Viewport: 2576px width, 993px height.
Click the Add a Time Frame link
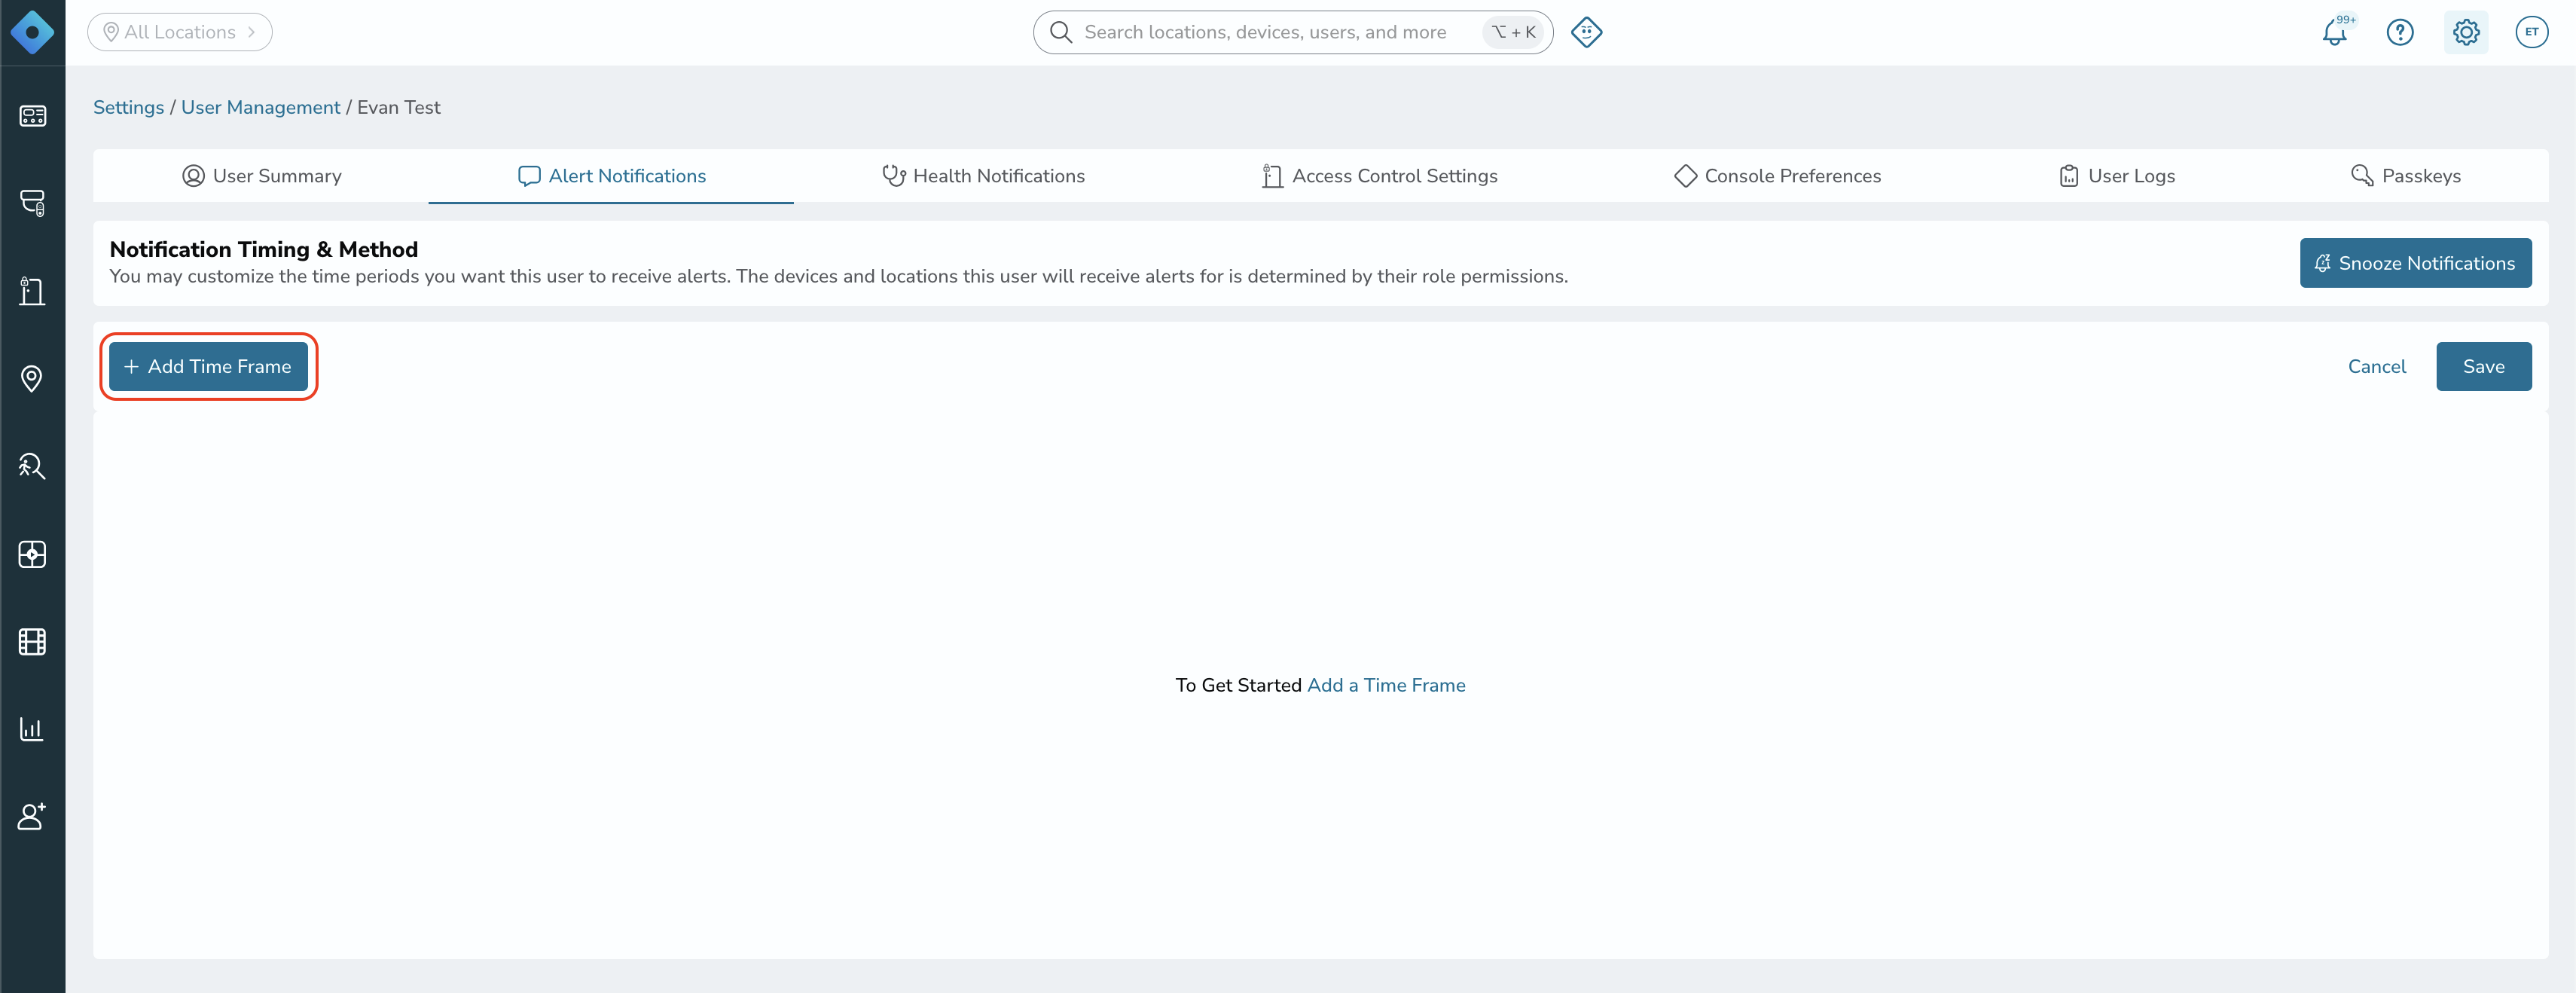pos(1386,685)
